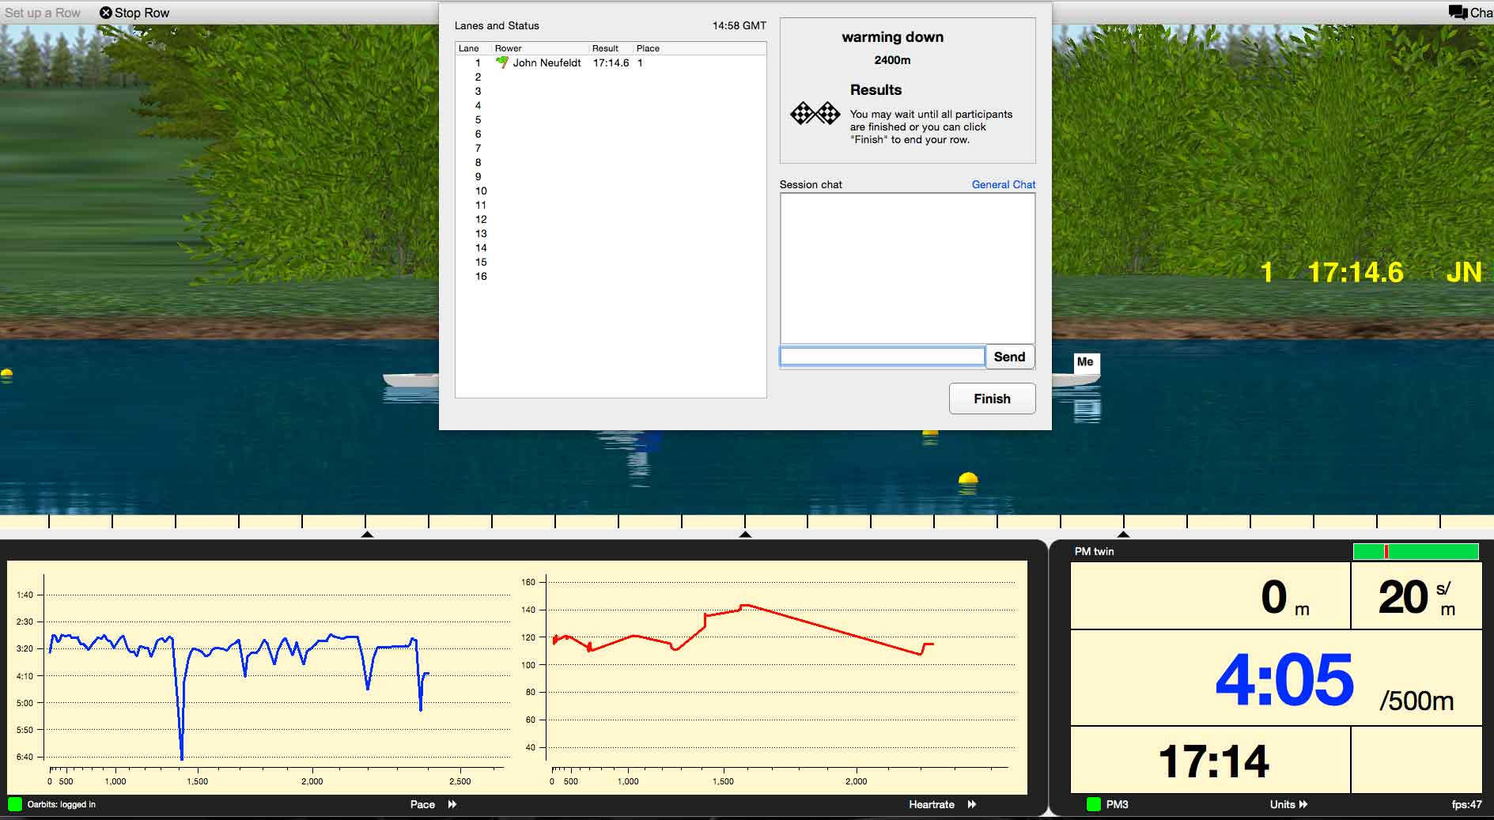The height and width of the screenshot is (820, 1494).
Task: Click the Lanes and Status heading
Action: pos(497,25)
